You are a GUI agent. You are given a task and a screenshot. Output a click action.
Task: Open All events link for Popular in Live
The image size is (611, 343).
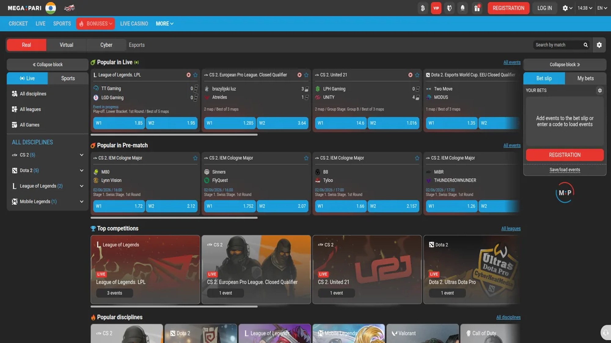coord(512,63)
